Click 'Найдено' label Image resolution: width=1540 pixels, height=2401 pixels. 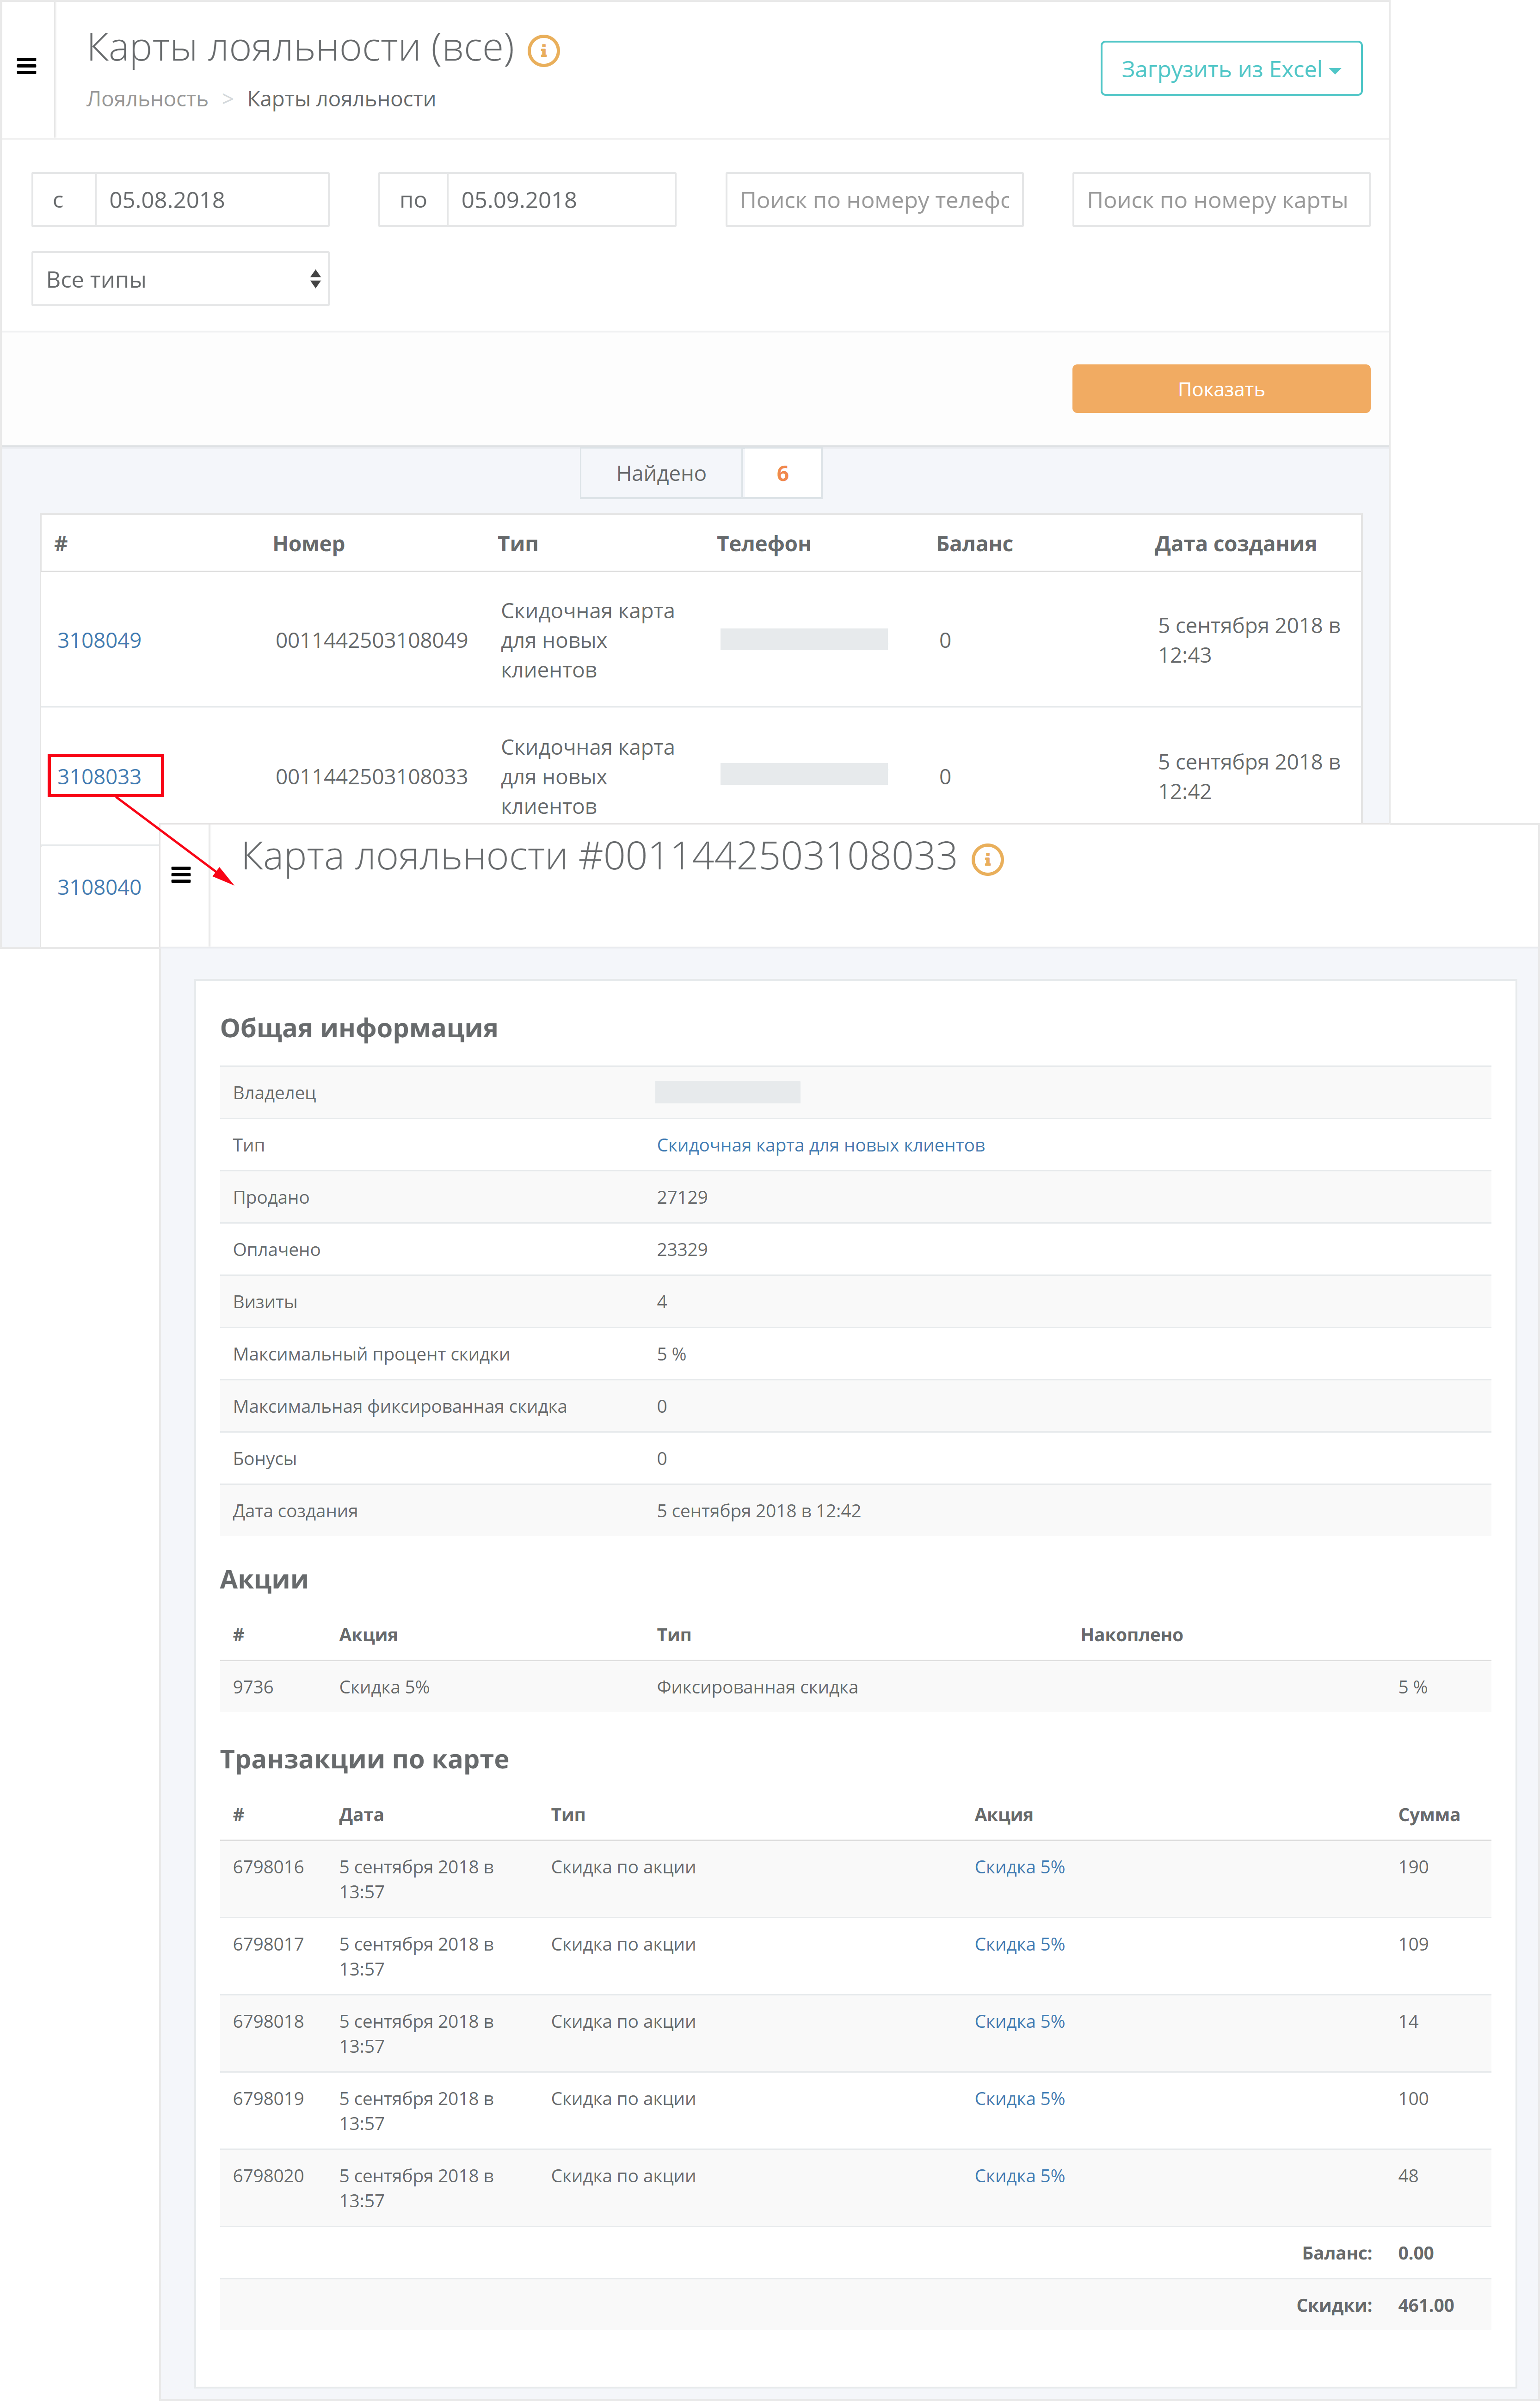click(661, 473)
